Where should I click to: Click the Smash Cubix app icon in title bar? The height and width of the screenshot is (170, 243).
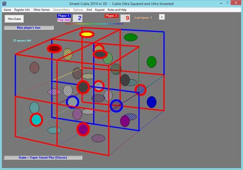coord(4,4)
